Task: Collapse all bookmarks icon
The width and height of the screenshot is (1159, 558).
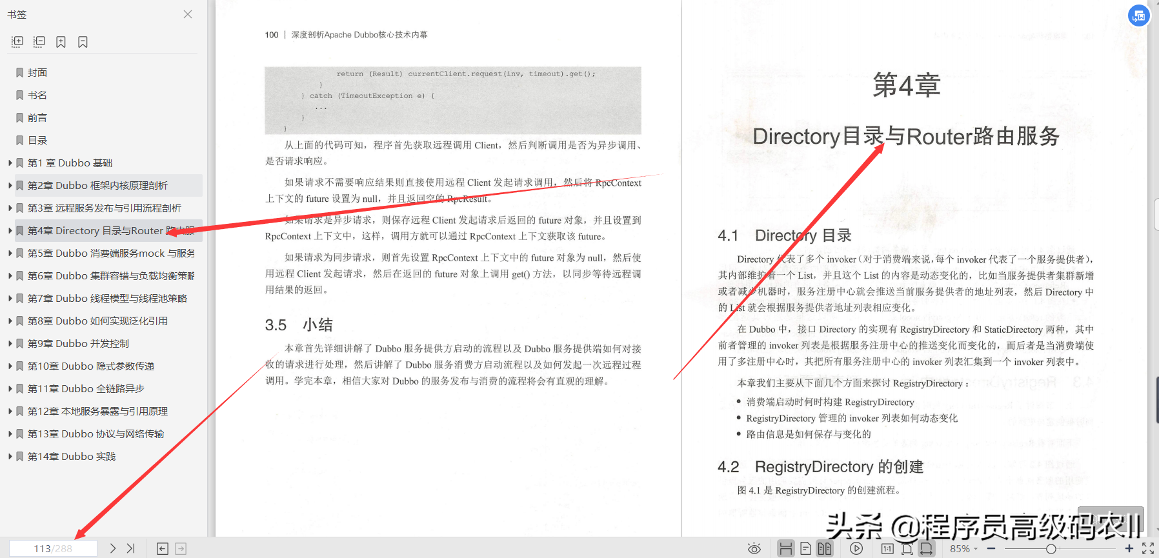Action: point(39,42)
